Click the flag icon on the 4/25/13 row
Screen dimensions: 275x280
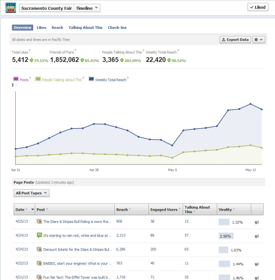(x=256, y=223)
